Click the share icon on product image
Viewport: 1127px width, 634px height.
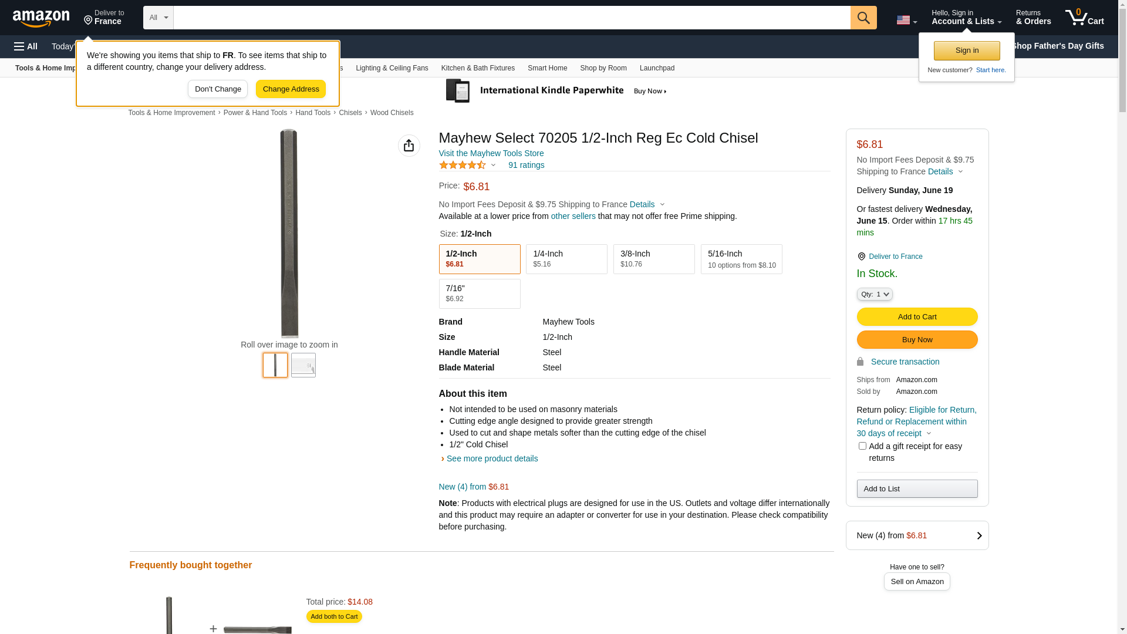pos(409,146)
